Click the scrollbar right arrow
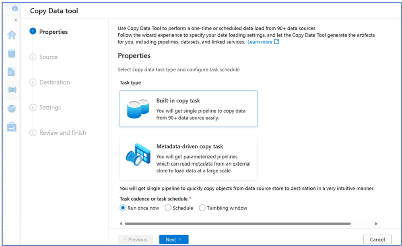The height and width of the screenshot is (246, 402). click(x=376, y=223)
